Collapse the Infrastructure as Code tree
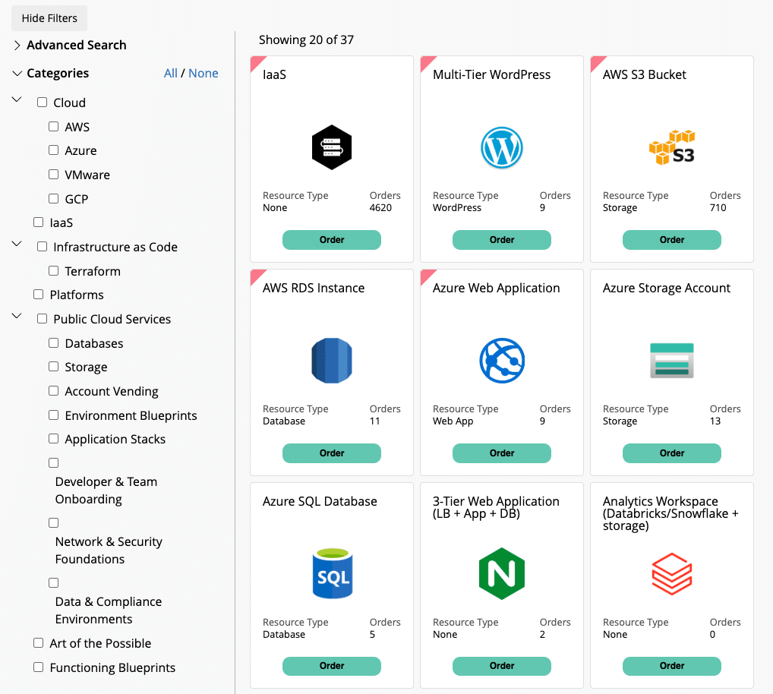Viewport: 773px width, 694px height. point(17,244)
